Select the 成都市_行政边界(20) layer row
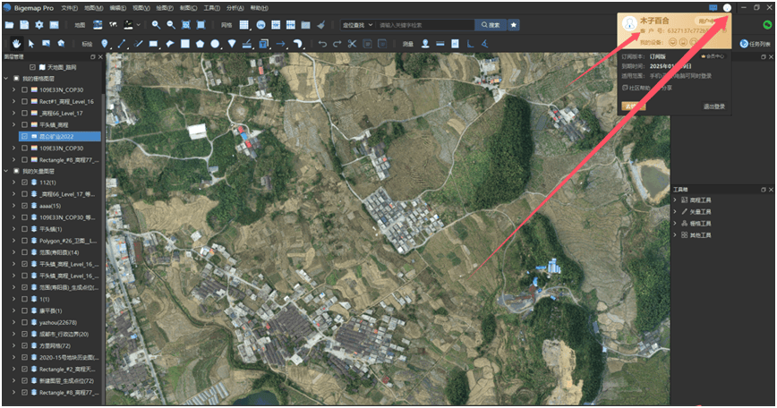Image resolution: width=777 pixels, height=408 pixels. pos(59,334)
